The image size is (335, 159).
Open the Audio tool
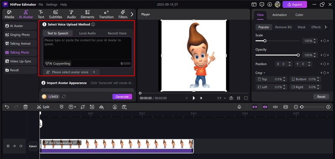[71, 14]
